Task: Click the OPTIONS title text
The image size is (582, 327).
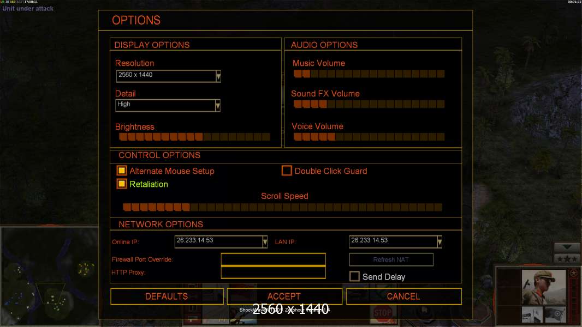Action: 136,20
